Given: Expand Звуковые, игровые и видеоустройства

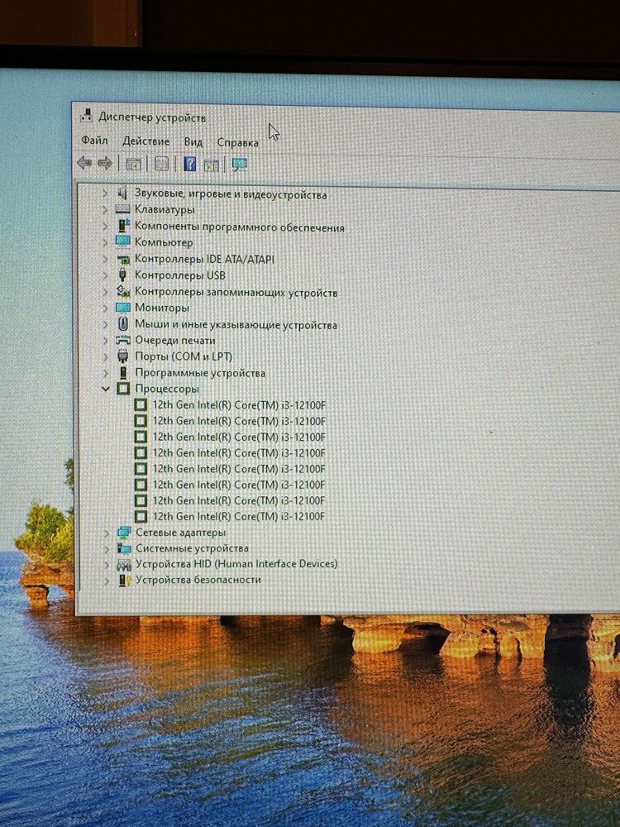Looking at the screenshot, I should [105, 194].
